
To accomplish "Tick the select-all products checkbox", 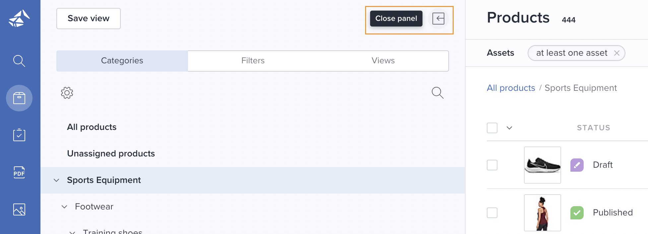I will tap(492, 128).
